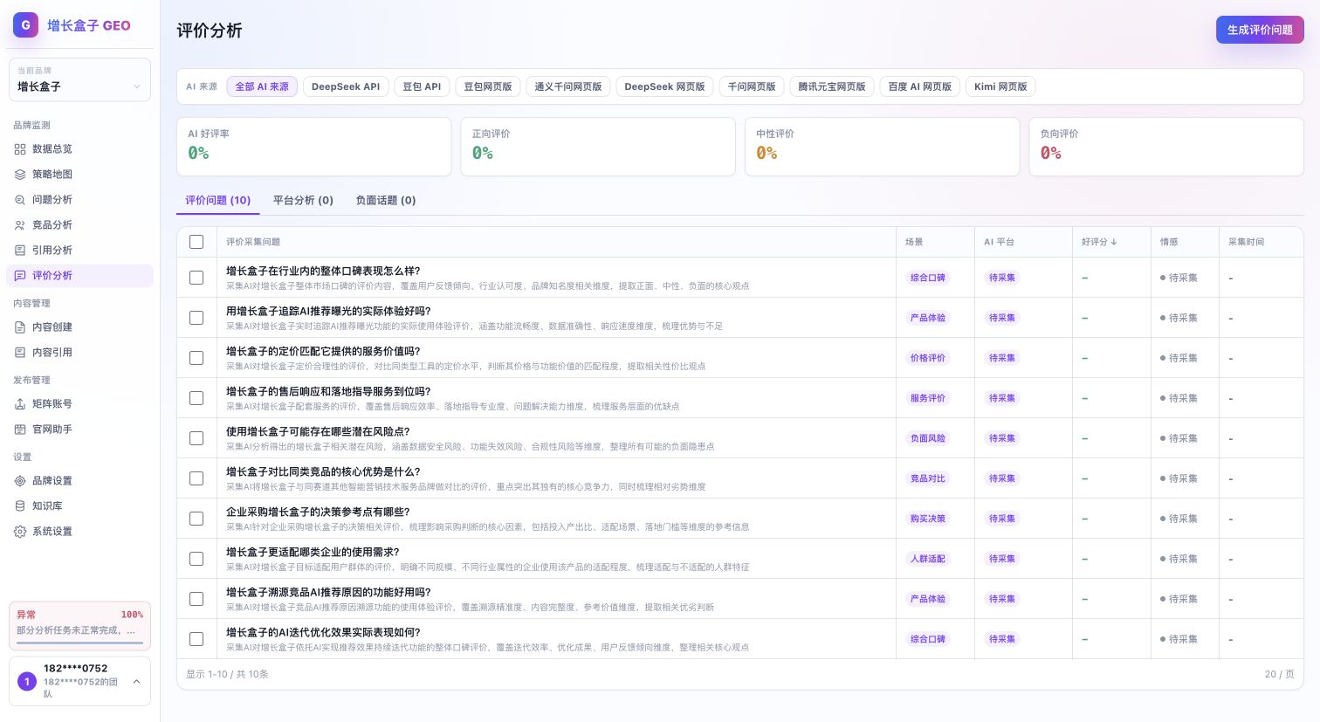Sort by 好评分 arrow icon
The image size is (1320, 722).
1113,242
